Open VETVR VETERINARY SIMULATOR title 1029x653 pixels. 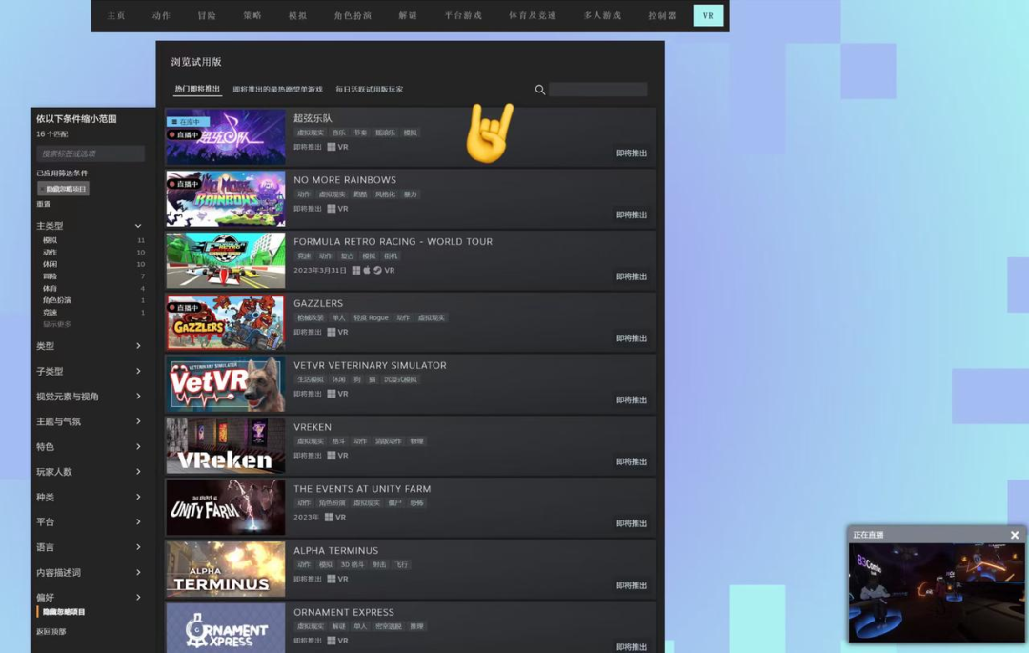(370, 365)
